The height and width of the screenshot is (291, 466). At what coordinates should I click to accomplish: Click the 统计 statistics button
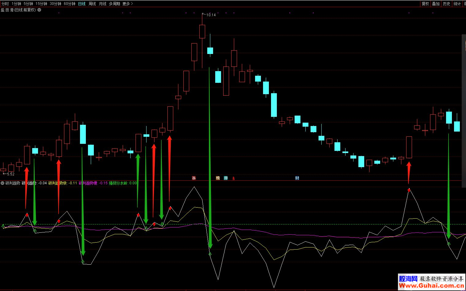pyautogui.click(x=457, y=4)
